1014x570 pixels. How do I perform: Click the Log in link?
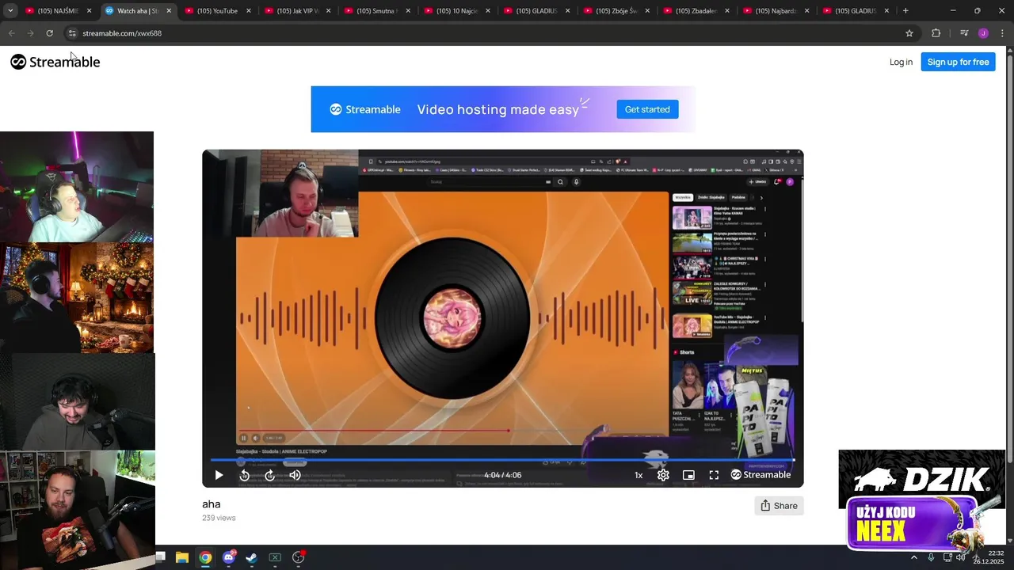(901, 62)
